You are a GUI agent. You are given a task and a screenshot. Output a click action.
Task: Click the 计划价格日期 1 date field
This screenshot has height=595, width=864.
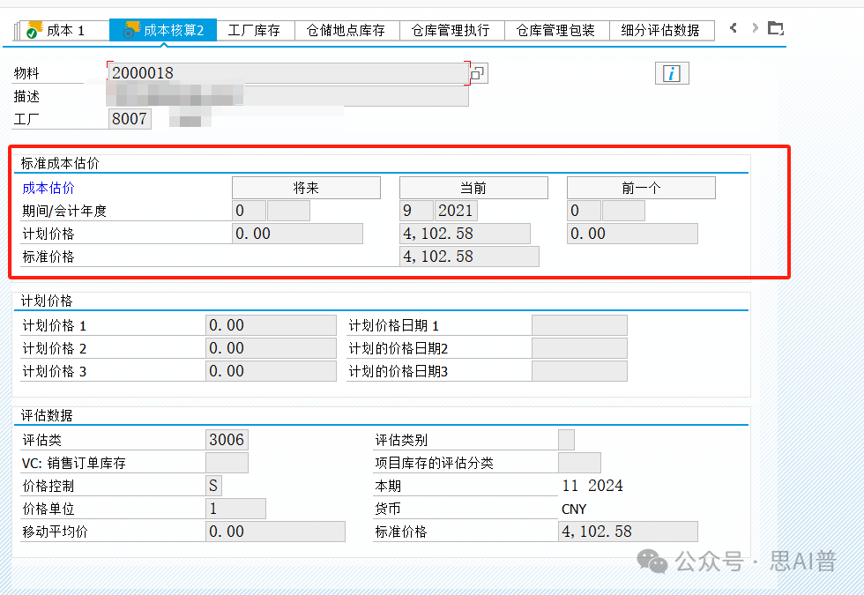(x=579, y=325)
